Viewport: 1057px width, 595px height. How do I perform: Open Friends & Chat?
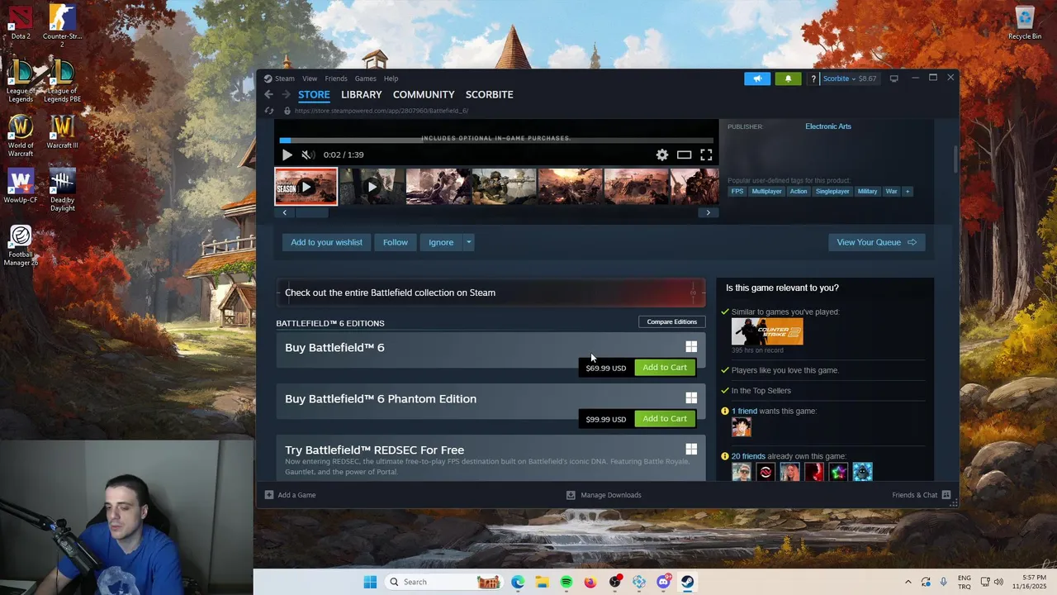coord(921,495)
